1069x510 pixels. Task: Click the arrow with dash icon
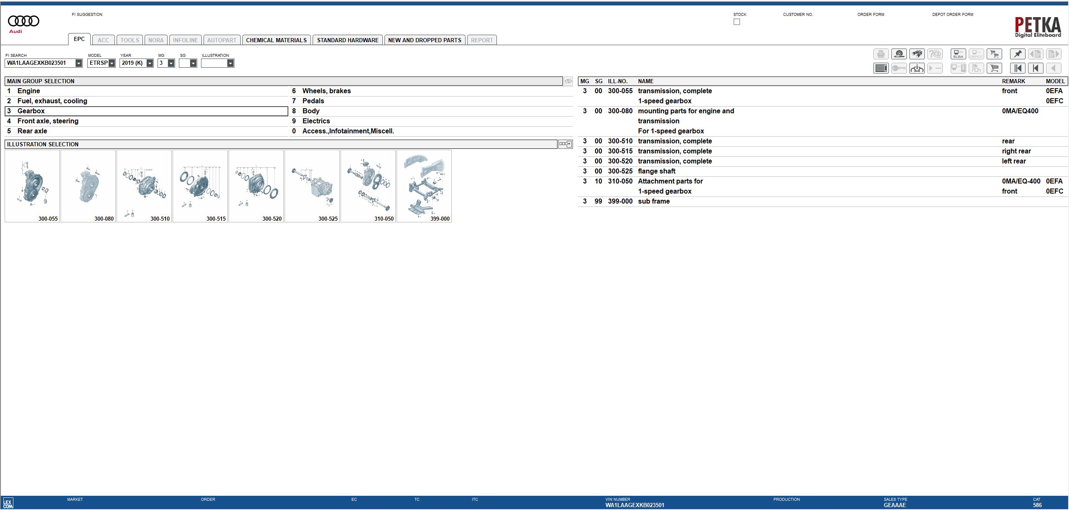click(935, 68)
